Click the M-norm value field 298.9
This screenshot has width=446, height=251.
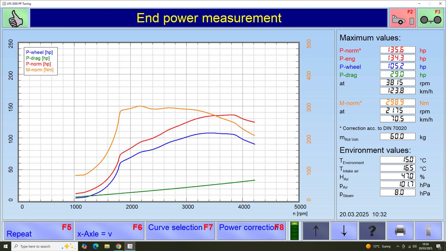pos(398,102)
